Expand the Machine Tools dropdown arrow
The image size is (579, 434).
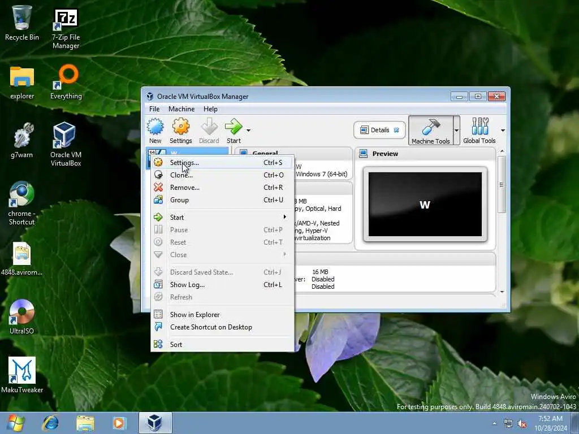[456, 131]
